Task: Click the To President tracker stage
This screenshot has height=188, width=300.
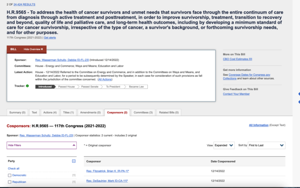Action: click(113, 87)
